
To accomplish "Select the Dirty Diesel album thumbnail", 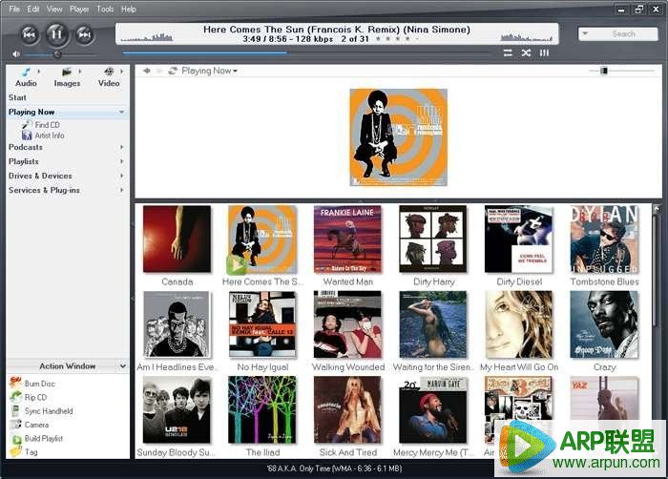I will [x=518, y=239].
